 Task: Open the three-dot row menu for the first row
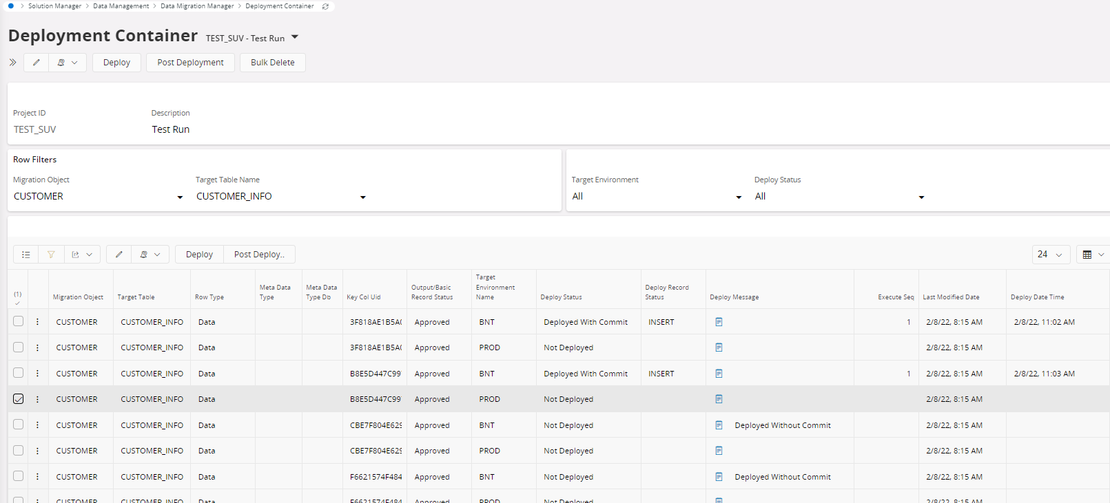[x=37, y=322]
